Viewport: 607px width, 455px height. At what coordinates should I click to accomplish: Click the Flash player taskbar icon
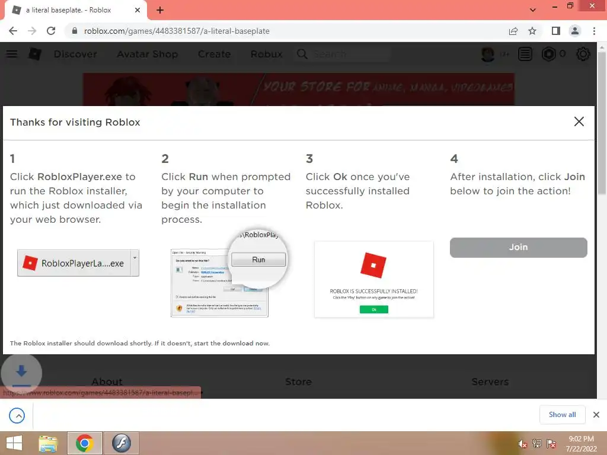point(121,443)
